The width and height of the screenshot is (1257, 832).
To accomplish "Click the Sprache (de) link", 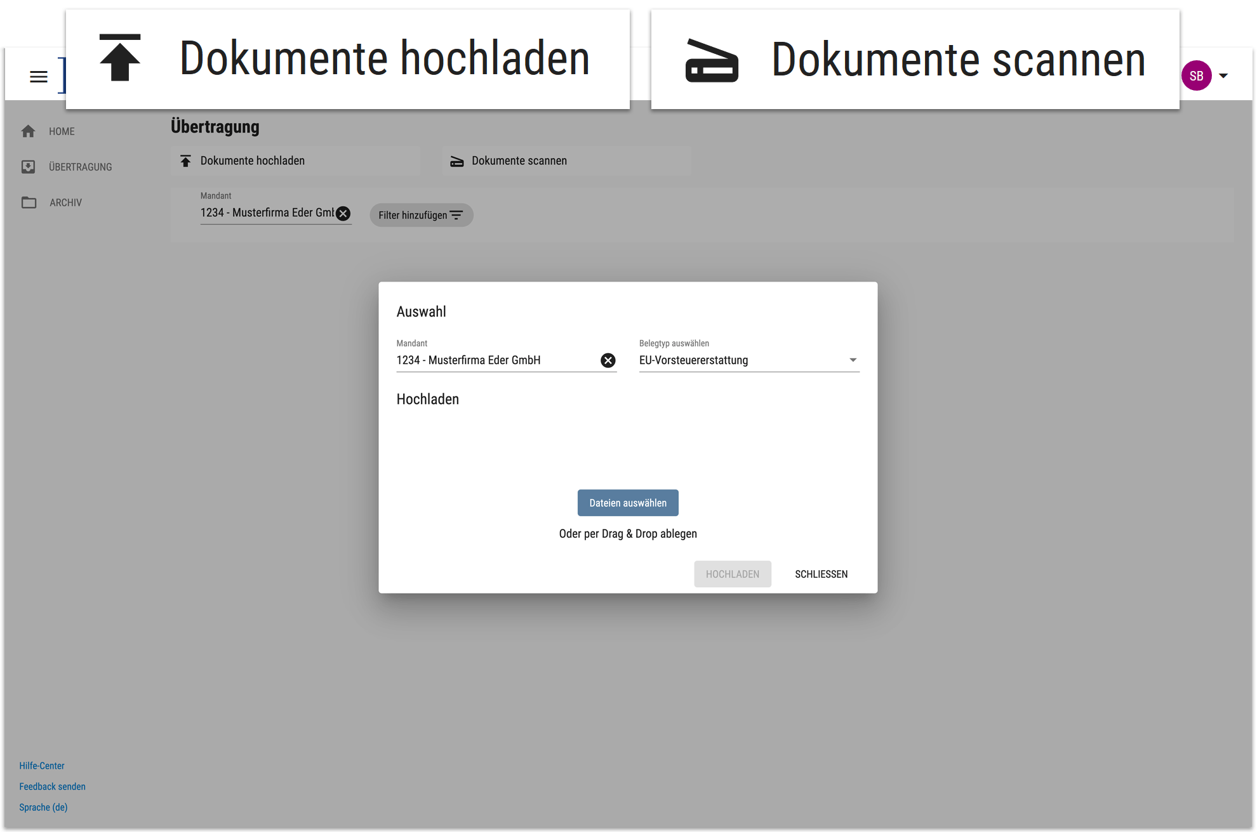I will pos(43,807).
